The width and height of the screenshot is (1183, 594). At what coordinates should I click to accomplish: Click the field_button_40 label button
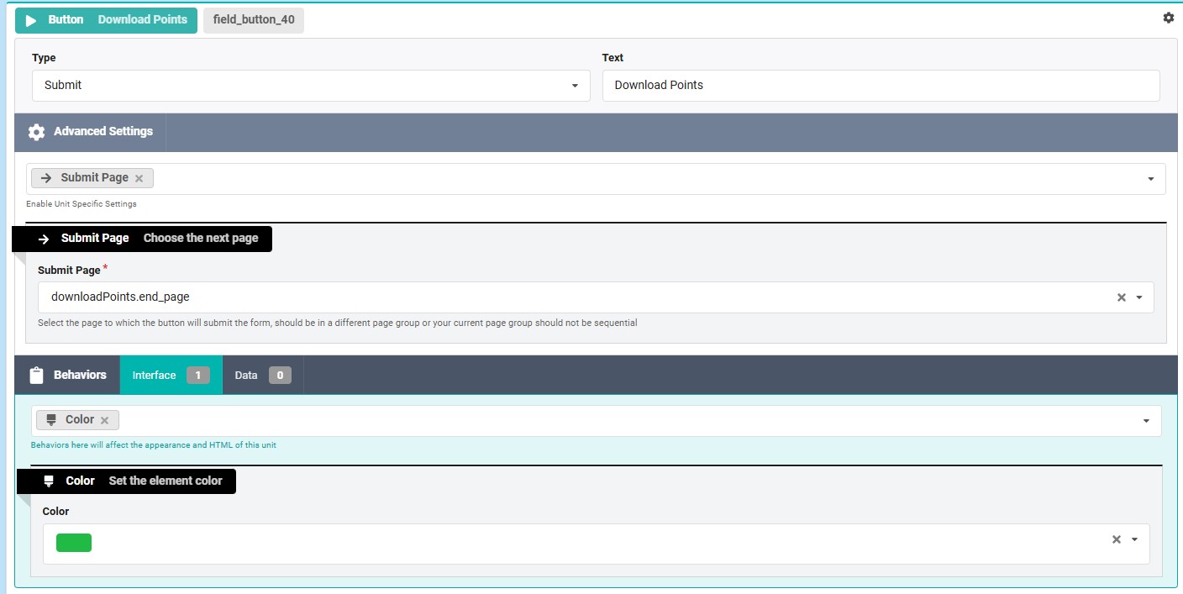point(254,20)
